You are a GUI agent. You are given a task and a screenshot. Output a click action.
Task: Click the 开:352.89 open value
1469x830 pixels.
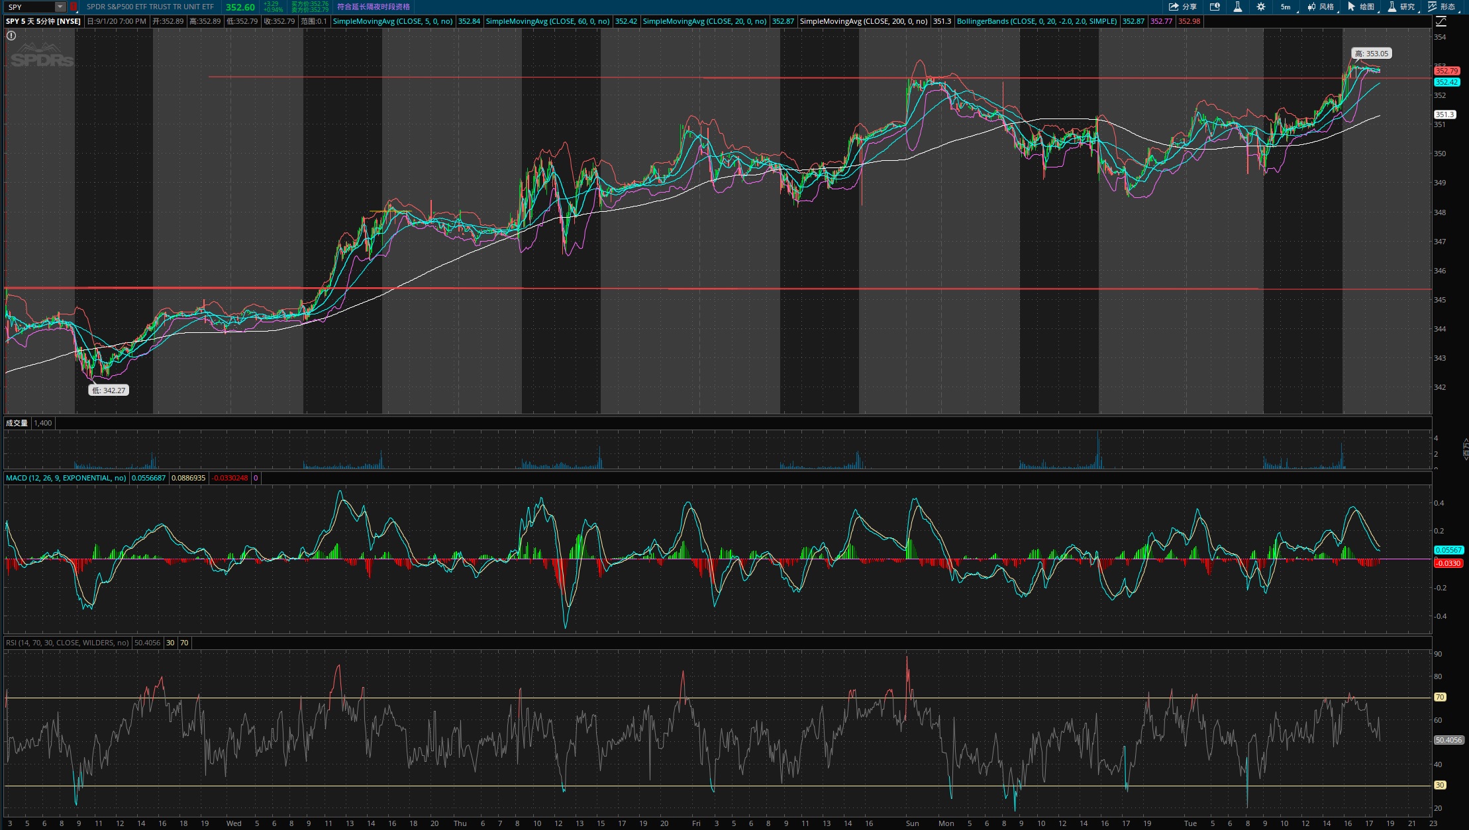pyautogui.click(x=168, y=21)
